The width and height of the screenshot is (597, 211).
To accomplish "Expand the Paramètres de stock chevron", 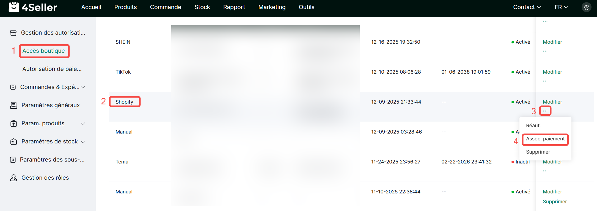I will (x=83, y=142).
